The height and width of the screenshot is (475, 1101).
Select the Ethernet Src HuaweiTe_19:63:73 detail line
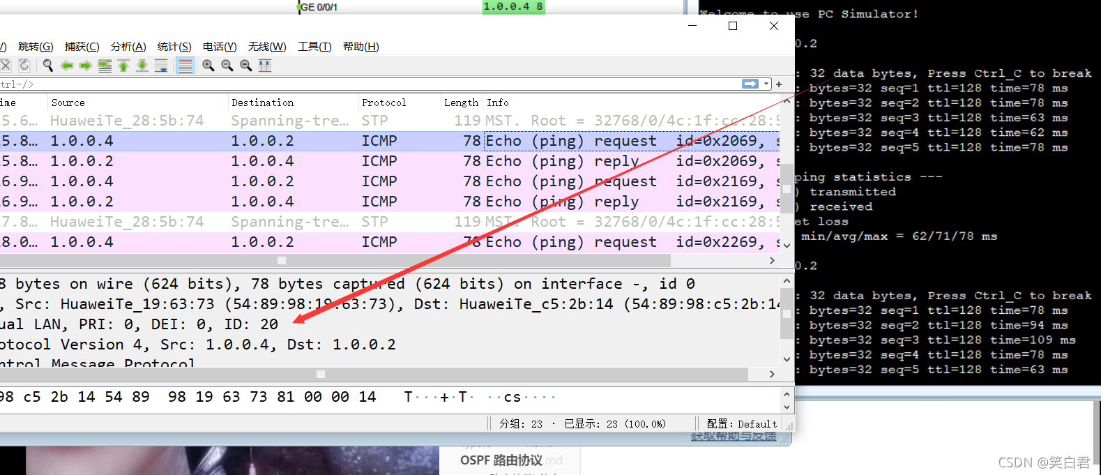pyautogui.click(x=390, y=304)
